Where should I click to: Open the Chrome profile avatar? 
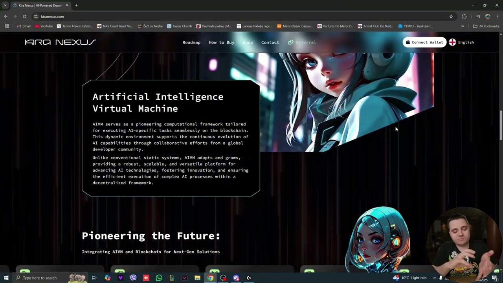[x=488, y=17]
